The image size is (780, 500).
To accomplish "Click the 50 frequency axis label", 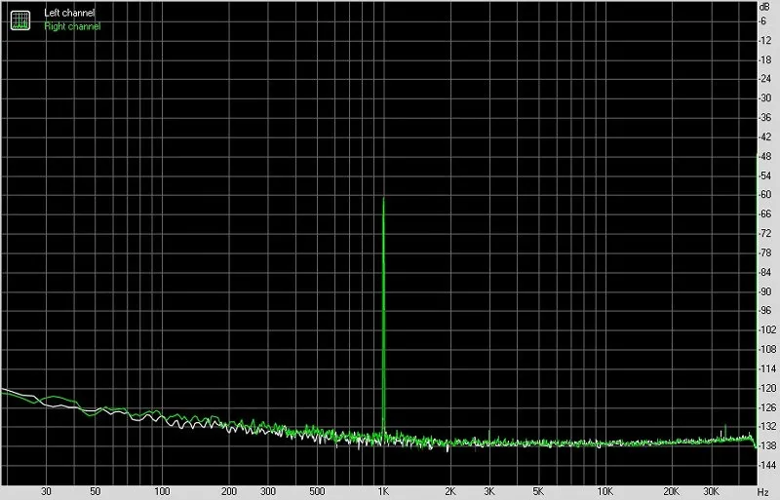I will pos(95,491).
